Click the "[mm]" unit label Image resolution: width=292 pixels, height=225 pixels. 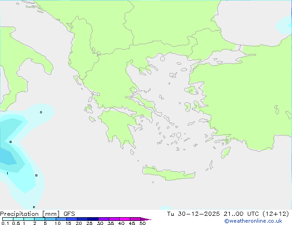tap(51, 214)
